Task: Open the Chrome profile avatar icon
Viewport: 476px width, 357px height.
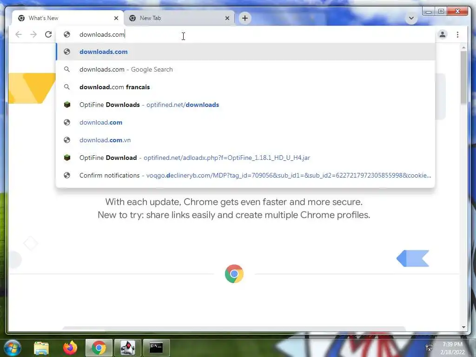Action: (443, 34)
